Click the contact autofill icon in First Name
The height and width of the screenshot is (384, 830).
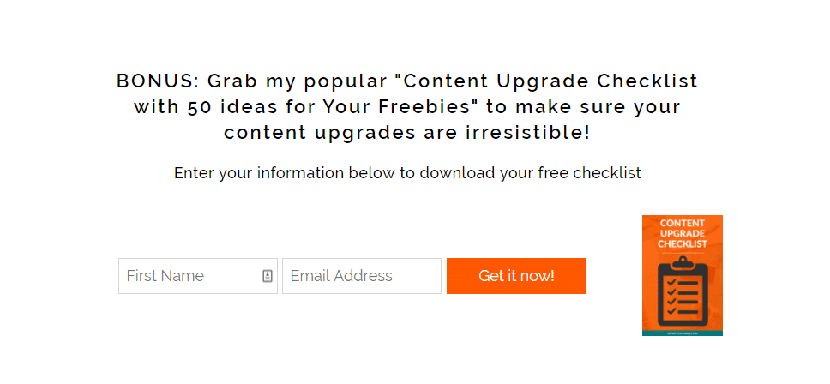268,276
